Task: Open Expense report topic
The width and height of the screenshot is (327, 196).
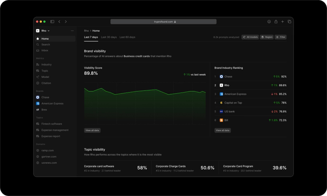Action: 55,136
